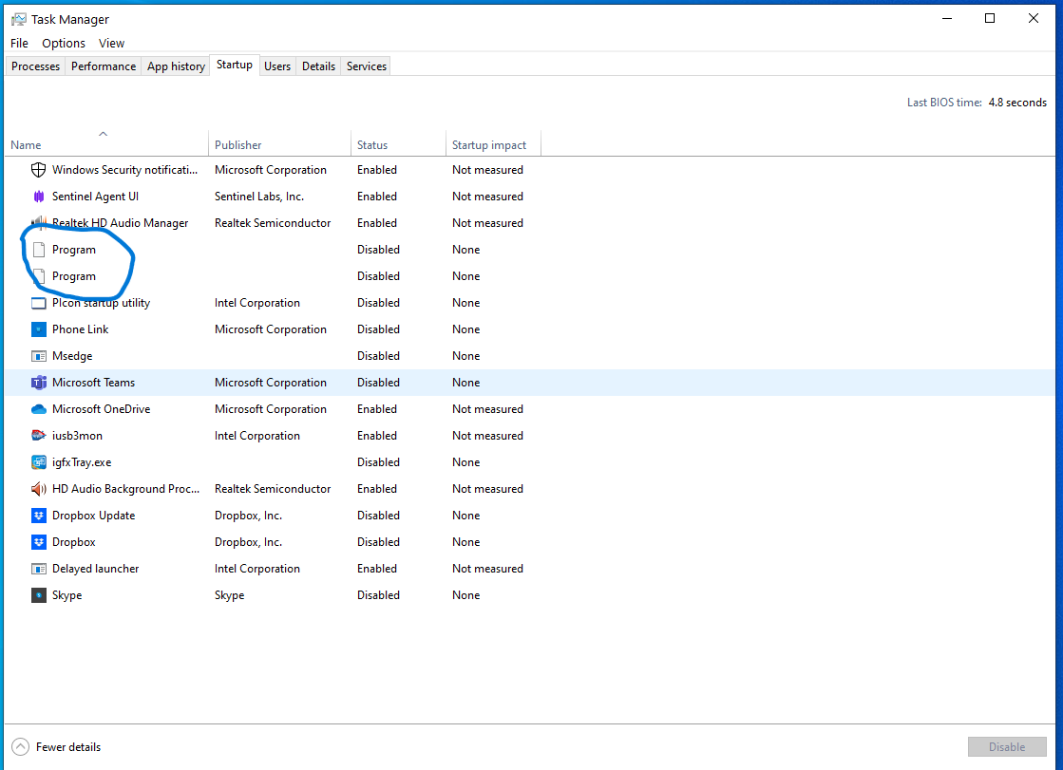
Task: Click the Sentinel Agent UI purple icon
Action: 39,197
